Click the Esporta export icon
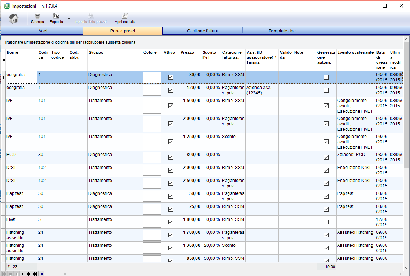This screenshot has width=410, height=276. (56, 16)
